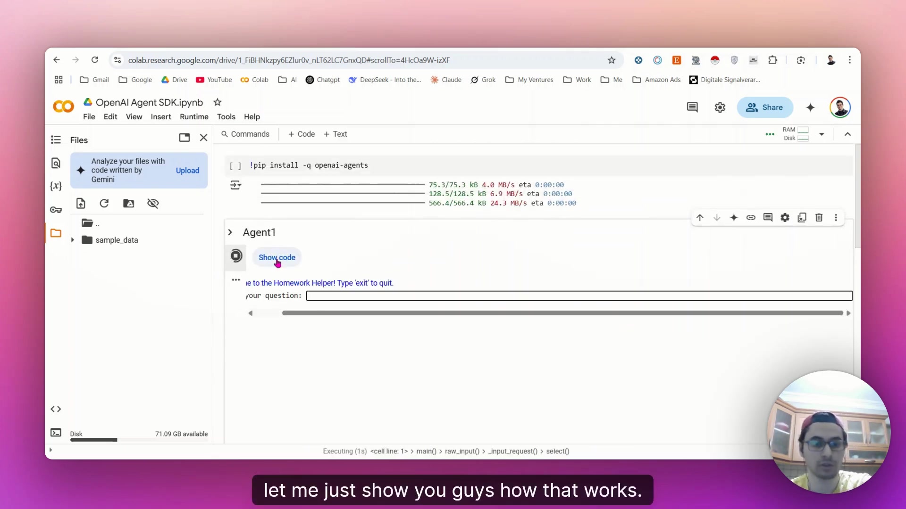Stop the running Agent1 cell
The height and width of the screenshot is (509, 906).
236,256
